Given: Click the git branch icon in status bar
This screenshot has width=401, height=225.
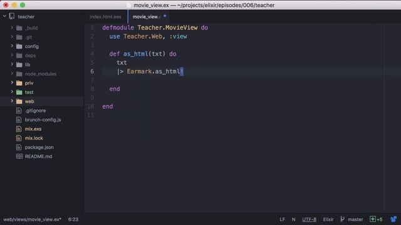Looking at the screenshot, I should coord(342,219).
